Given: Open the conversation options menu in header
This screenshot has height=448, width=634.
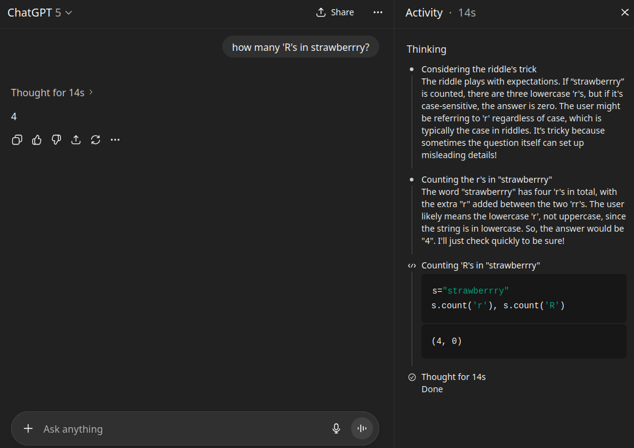Looking at the screenshot, I should coord(378,12).
